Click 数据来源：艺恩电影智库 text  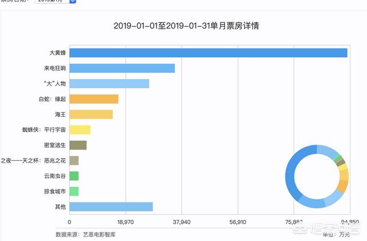coord(85,235)
